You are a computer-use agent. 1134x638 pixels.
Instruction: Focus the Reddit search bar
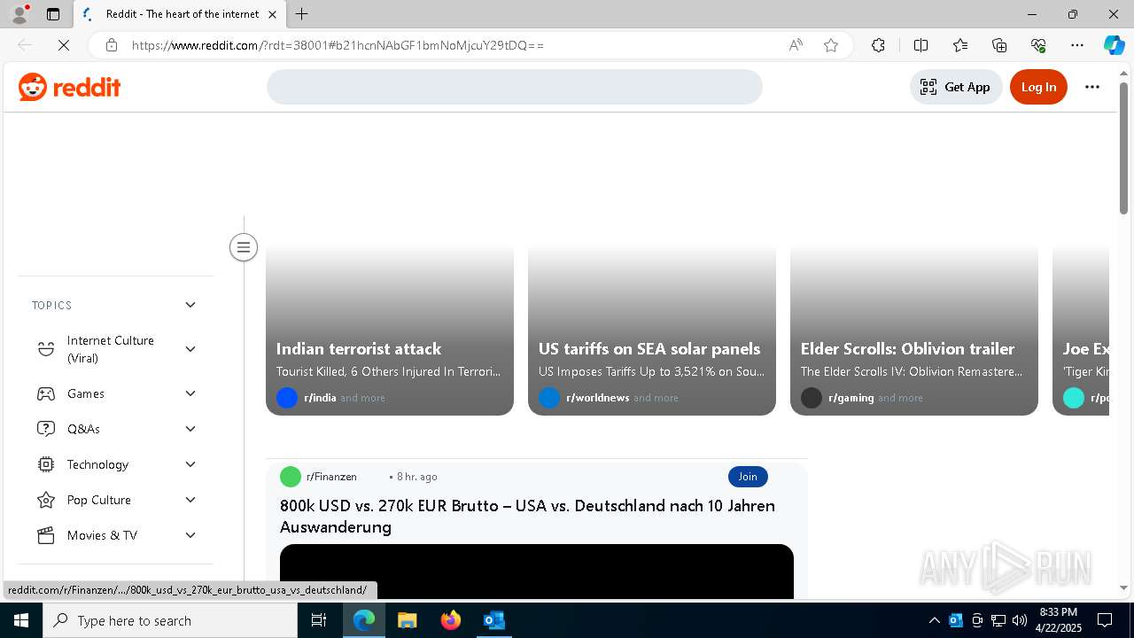(x=515, y=87)
